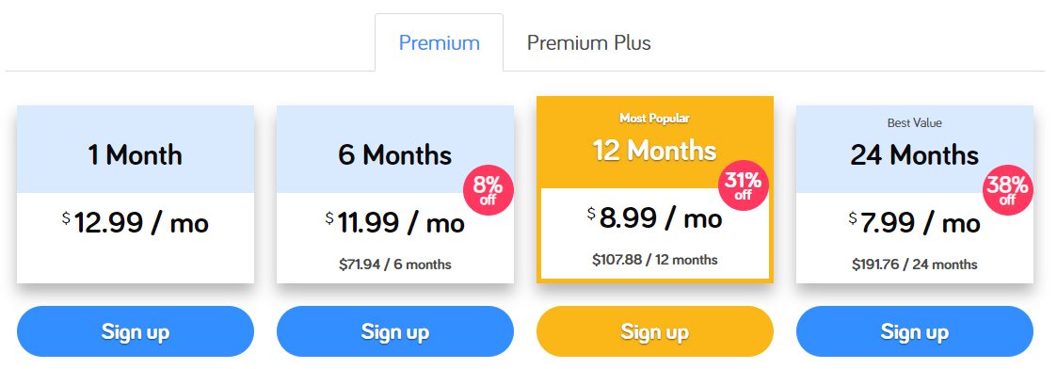Viewport: 1057px width, 369px height.
Task: Click the $71.94 / 6 months total
Action: coord(395,265)
